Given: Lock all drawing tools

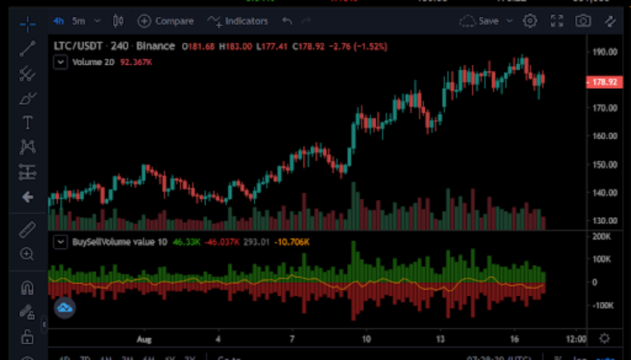Looking at the screenshot, I should pyautogui.click(x=26, y=338).
